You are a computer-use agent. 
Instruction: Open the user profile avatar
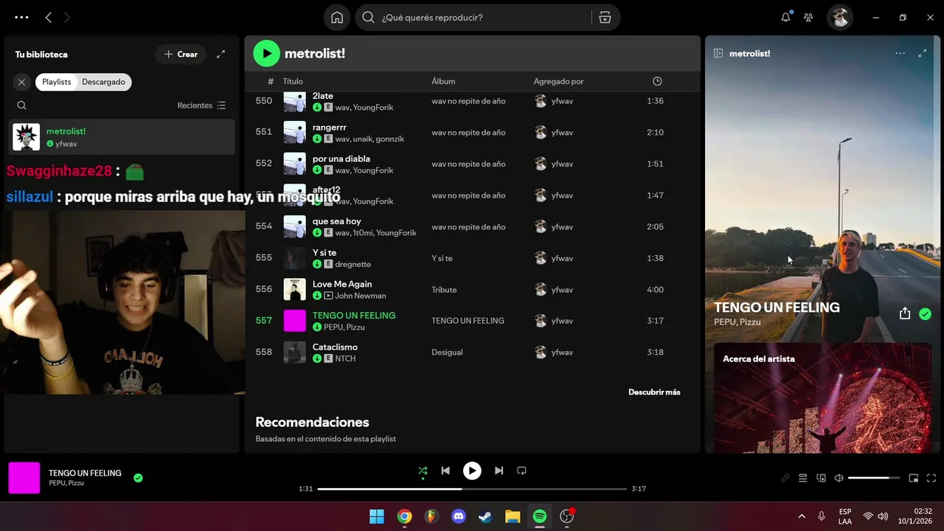[x=840, y=18]
